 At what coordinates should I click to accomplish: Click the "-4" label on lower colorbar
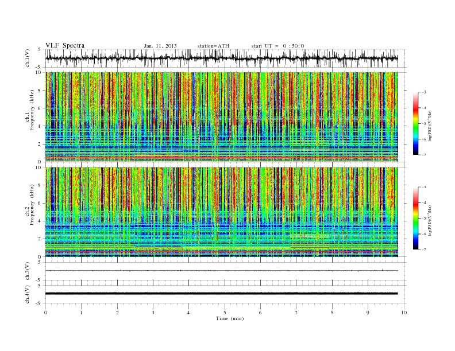pyautogui.click(x=424, y=202)
